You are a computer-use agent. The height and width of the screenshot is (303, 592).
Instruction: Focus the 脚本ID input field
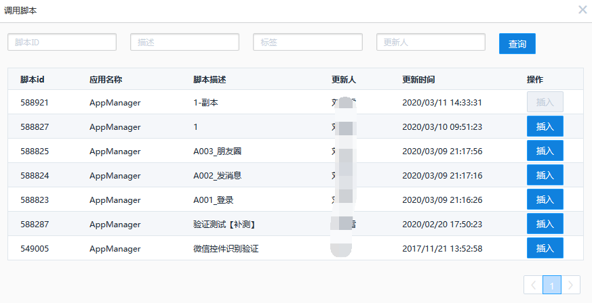(x=62, y=42)
